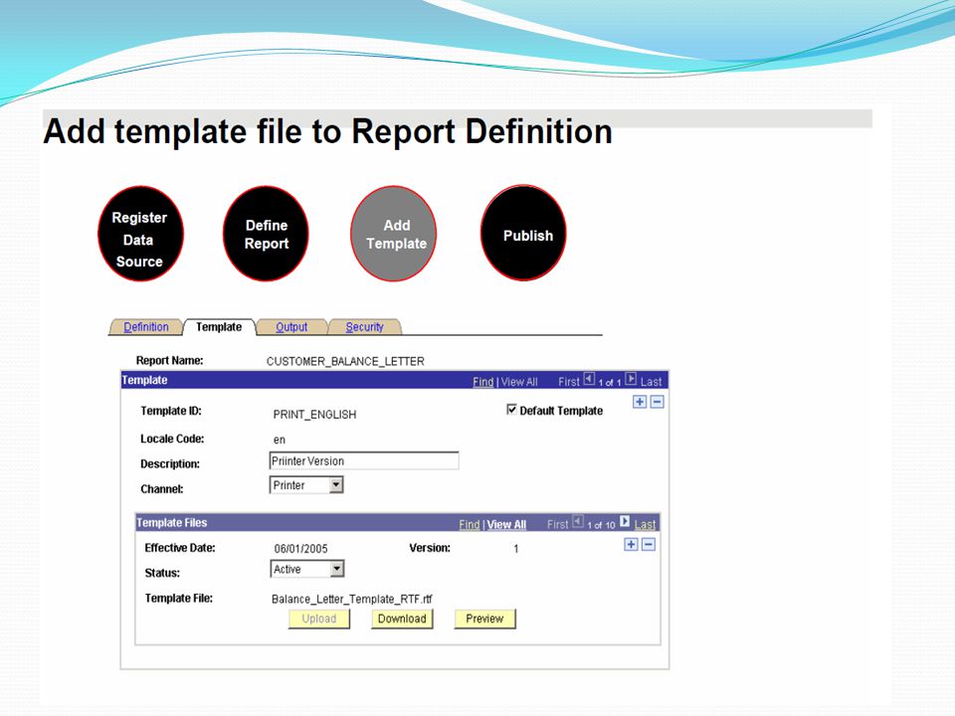
Task: Click the Upload button
Action: pos(319,619)
